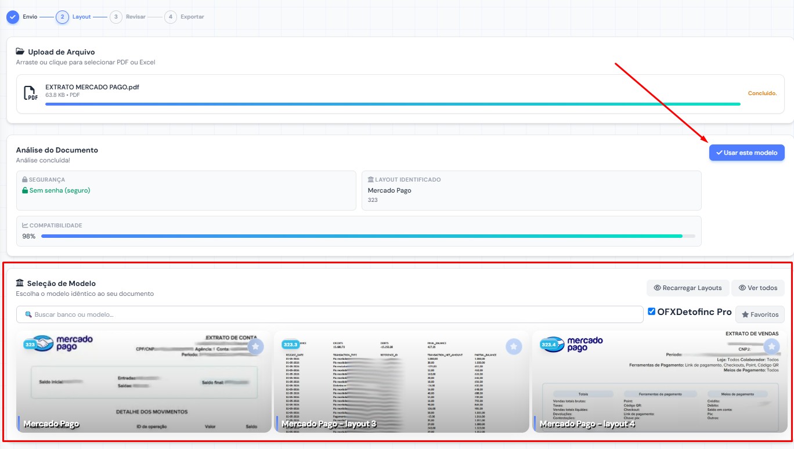The image size is (794, 449).
Task: Click the PDF file icon
Action: [30, 93]
